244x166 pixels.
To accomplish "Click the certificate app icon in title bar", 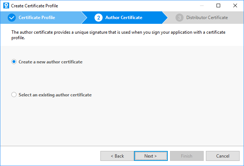I will click(6, 6).
